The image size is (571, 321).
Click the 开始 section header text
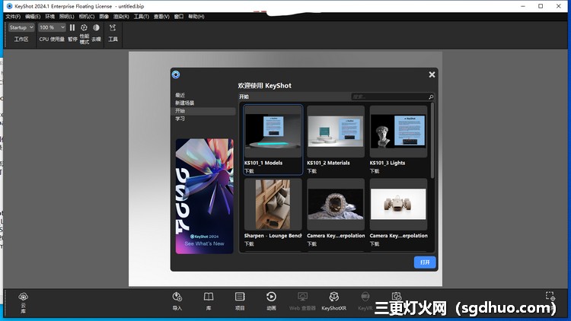coord(244,97)
